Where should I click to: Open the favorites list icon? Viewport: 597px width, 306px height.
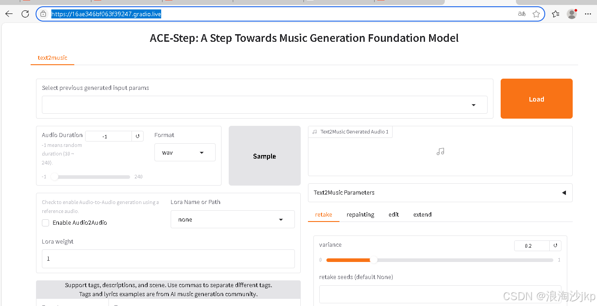[556, 14]
